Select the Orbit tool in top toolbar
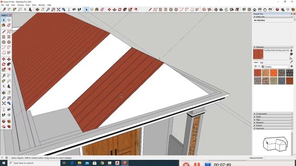Image resolution: width=296 pixels, height=166 pixels. pyautogui.click(x=37, y=9)
